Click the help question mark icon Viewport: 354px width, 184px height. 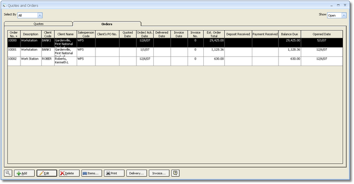click(x=175, y=173)
